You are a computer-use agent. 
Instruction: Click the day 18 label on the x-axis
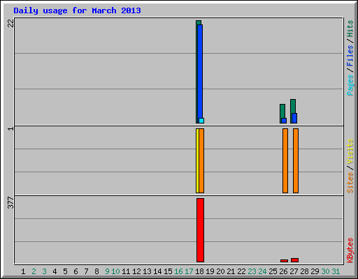199,271
